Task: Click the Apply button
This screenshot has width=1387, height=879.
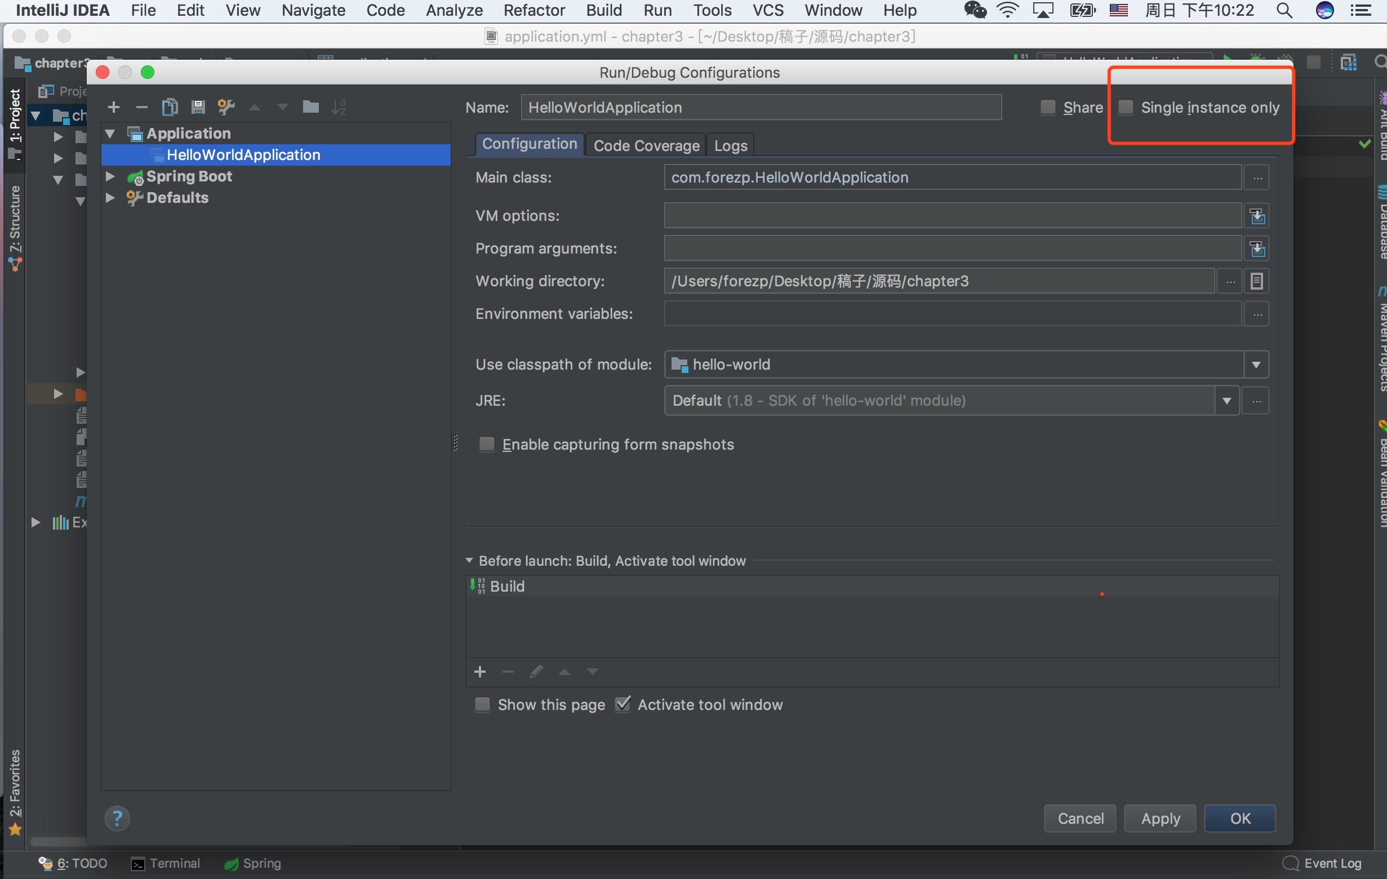Action: [x=1160, y=818]
